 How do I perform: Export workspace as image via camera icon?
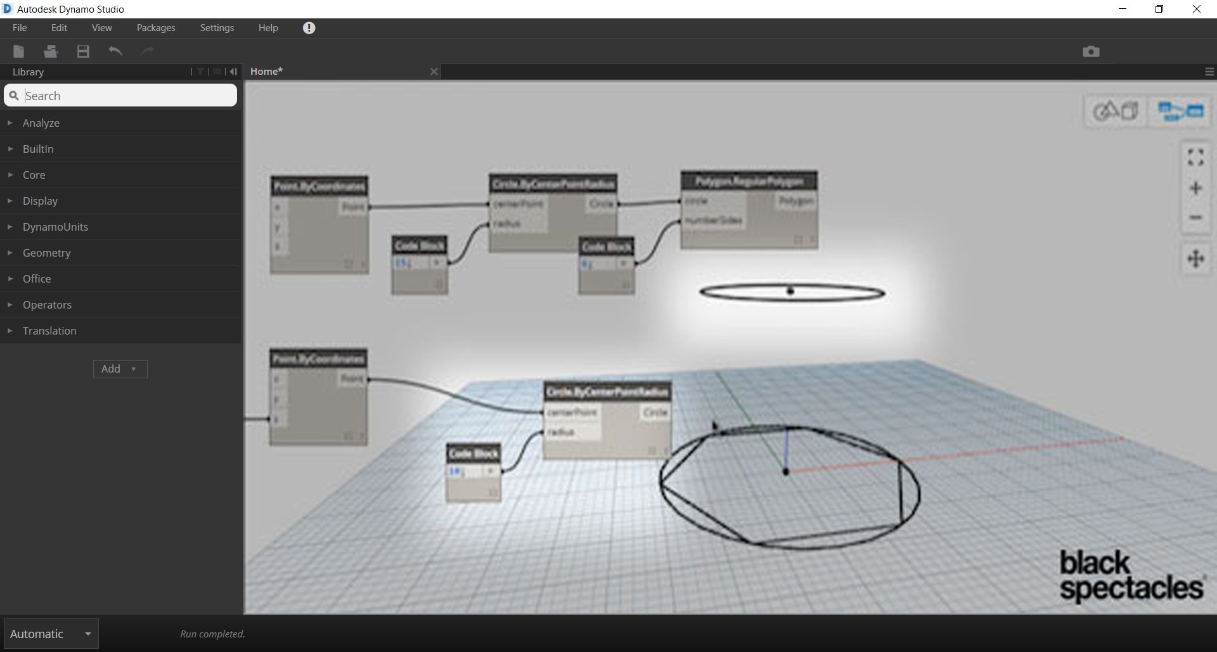pos(1090,51)
